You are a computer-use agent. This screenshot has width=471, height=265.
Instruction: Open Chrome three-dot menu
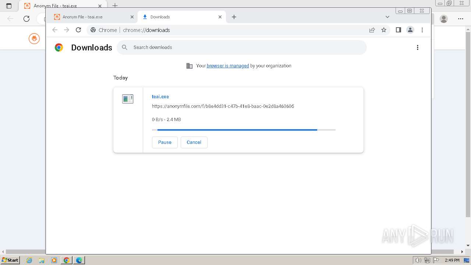click(x=422, y=30)
